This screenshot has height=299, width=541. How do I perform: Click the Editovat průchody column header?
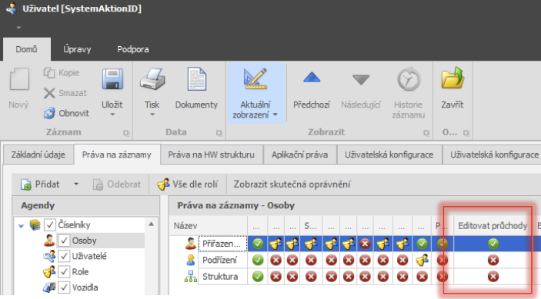pyautogui.click(x=493, y=226)
